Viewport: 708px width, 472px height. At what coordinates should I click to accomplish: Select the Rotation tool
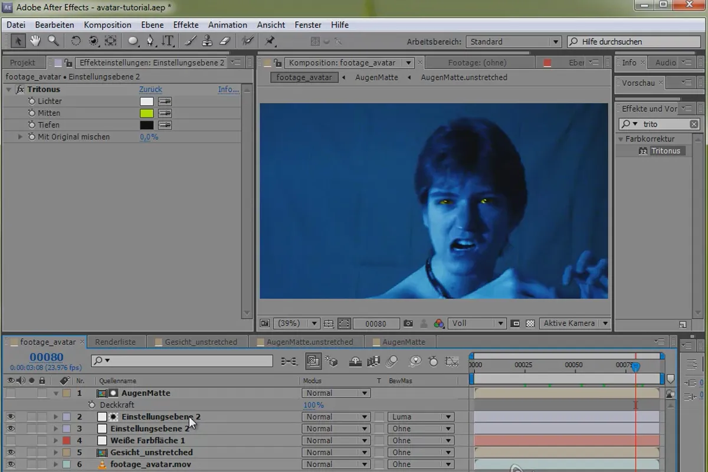[x=76, y=41]
